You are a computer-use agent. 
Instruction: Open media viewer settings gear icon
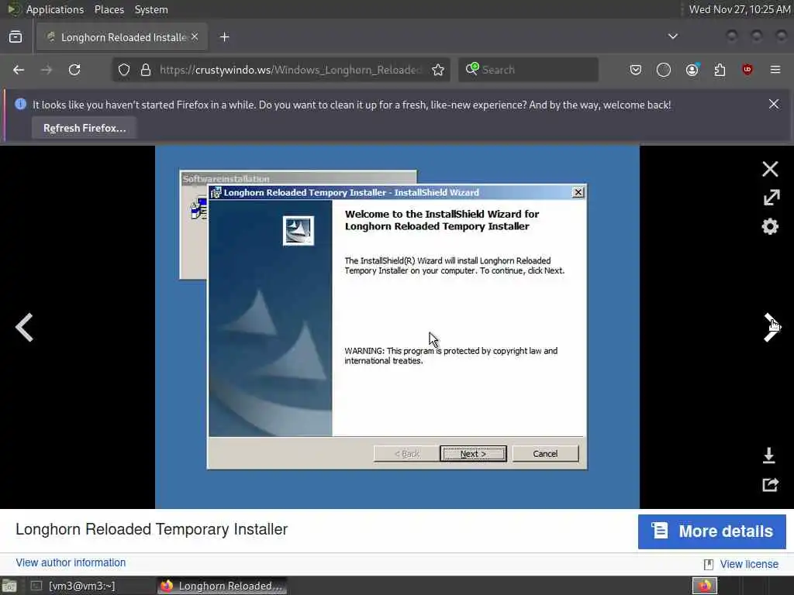(770, 226)
